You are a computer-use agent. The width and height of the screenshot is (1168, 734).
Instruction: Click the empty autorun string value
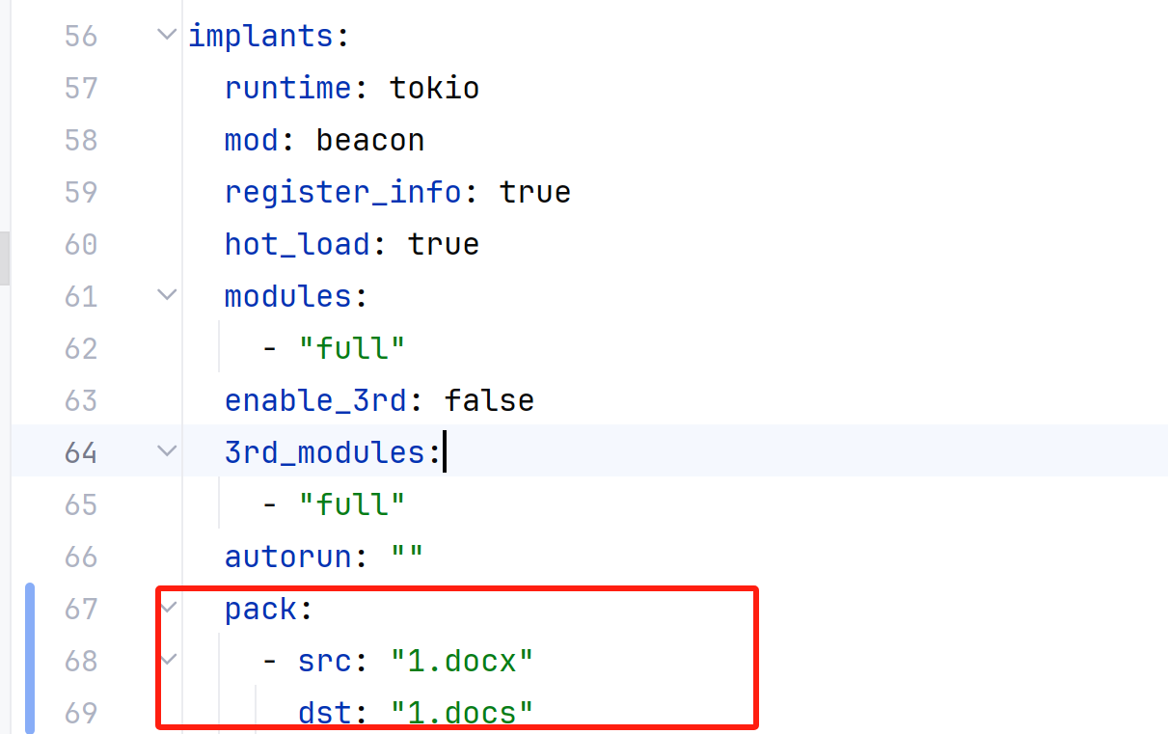click(x=407, y=557)
